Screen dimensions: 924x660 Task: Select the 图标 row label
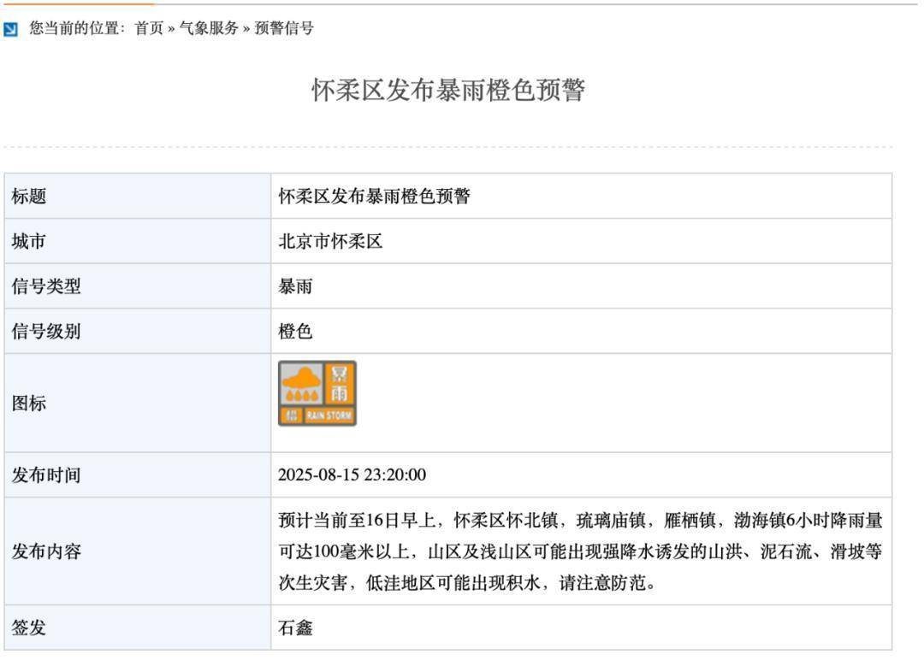coord(29,404)
